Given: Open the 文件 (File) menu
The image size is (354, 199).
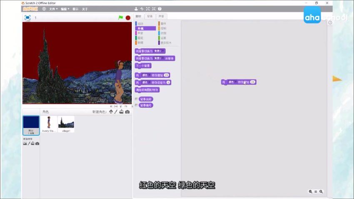Looking at the screenshot, I should point(53,9).
